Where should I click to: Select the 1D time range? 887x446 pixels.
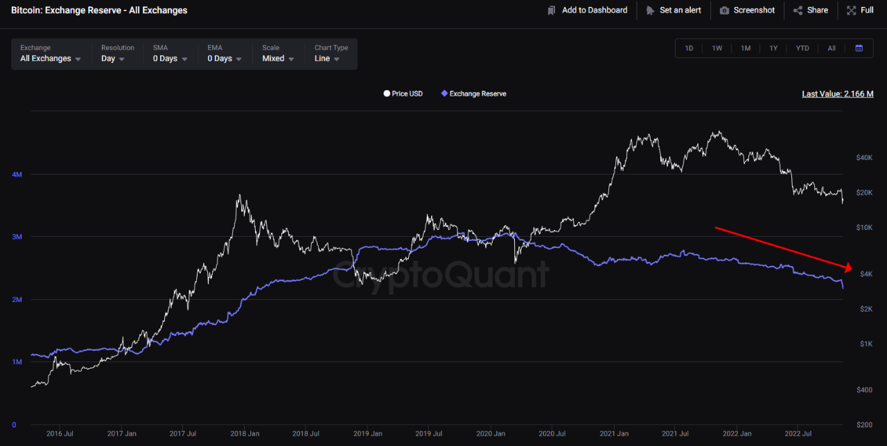689,48
